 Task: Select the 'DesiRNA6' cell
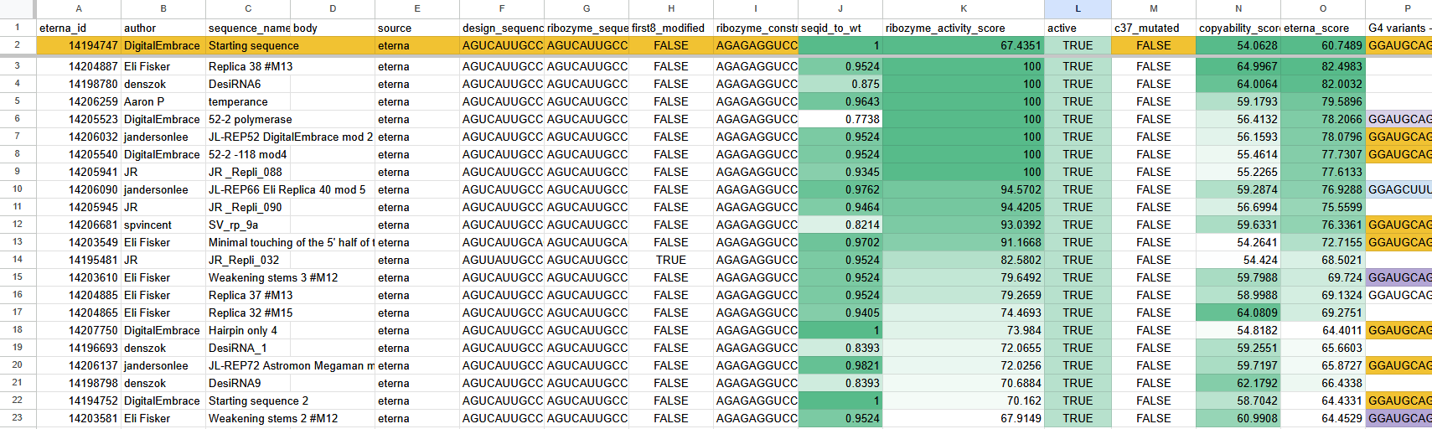pos(248,84)
